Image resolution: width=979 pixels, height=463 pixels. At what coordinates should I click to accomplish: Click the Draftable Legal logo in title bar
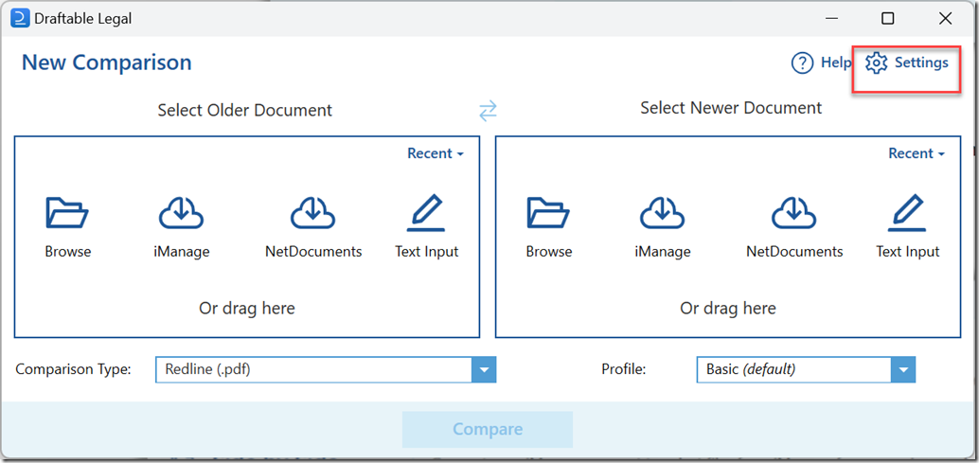click(21, 19)
